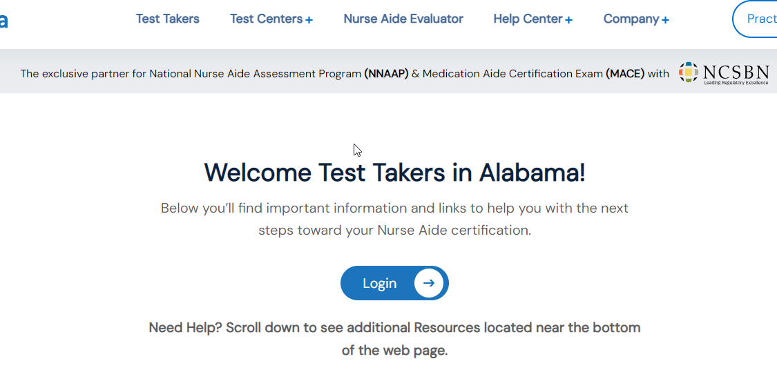This screenshot has width=777, height=379.
Task: Select the Help Center navigation label
Action: coord(528,19)
